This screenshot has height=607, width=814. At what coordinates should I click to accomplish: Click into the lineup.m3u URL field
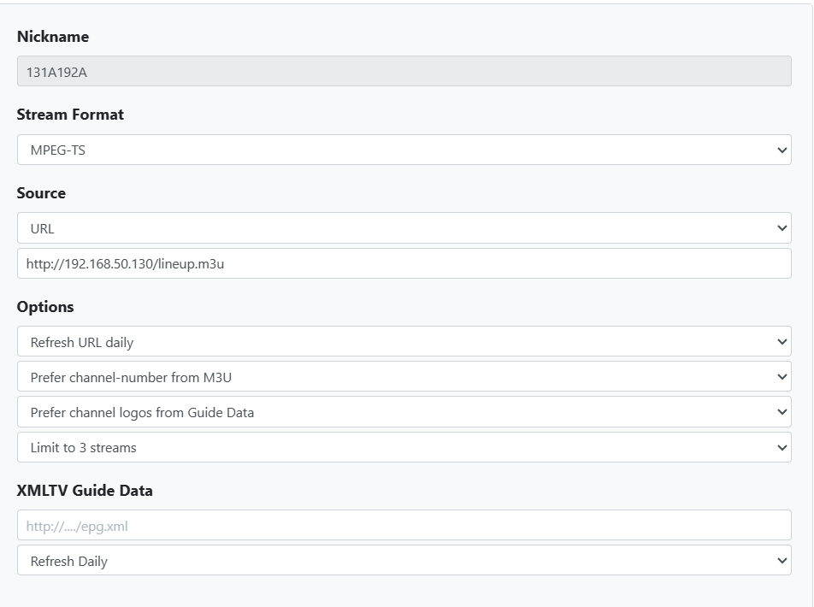pyautogui.click(x=404, y=264)
